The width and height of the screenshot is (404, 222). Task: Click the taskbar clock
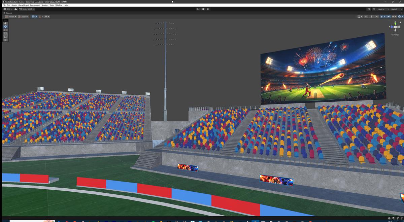pyautogui.click(x=390, y=221)
